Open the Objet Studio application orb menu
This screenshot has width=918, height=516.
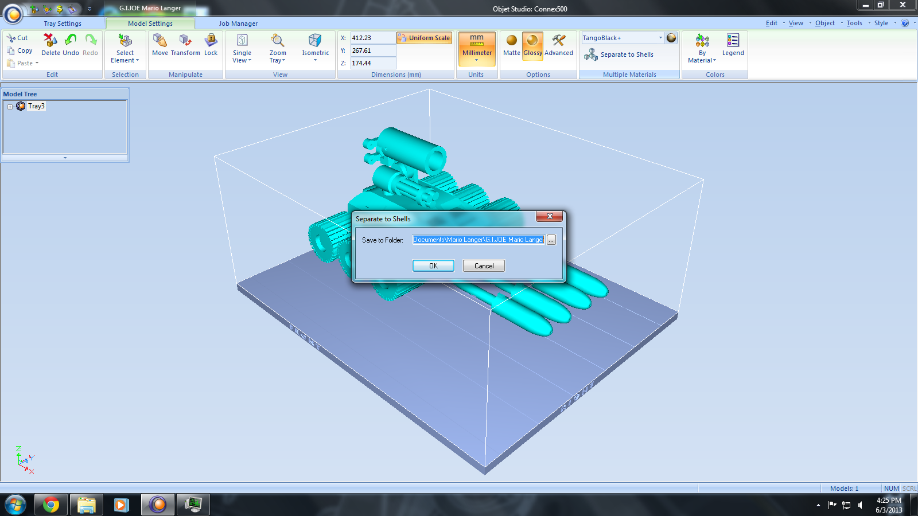click(x=13, y=13)
